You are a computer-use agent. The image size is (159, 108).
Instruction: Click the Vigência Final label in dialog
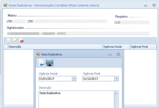coord(91,74)
